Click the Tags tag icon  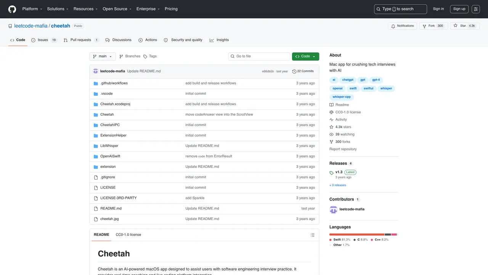coord(145,56)
